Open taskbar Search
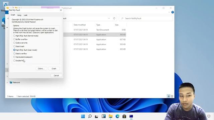 [x=90, y=116]
